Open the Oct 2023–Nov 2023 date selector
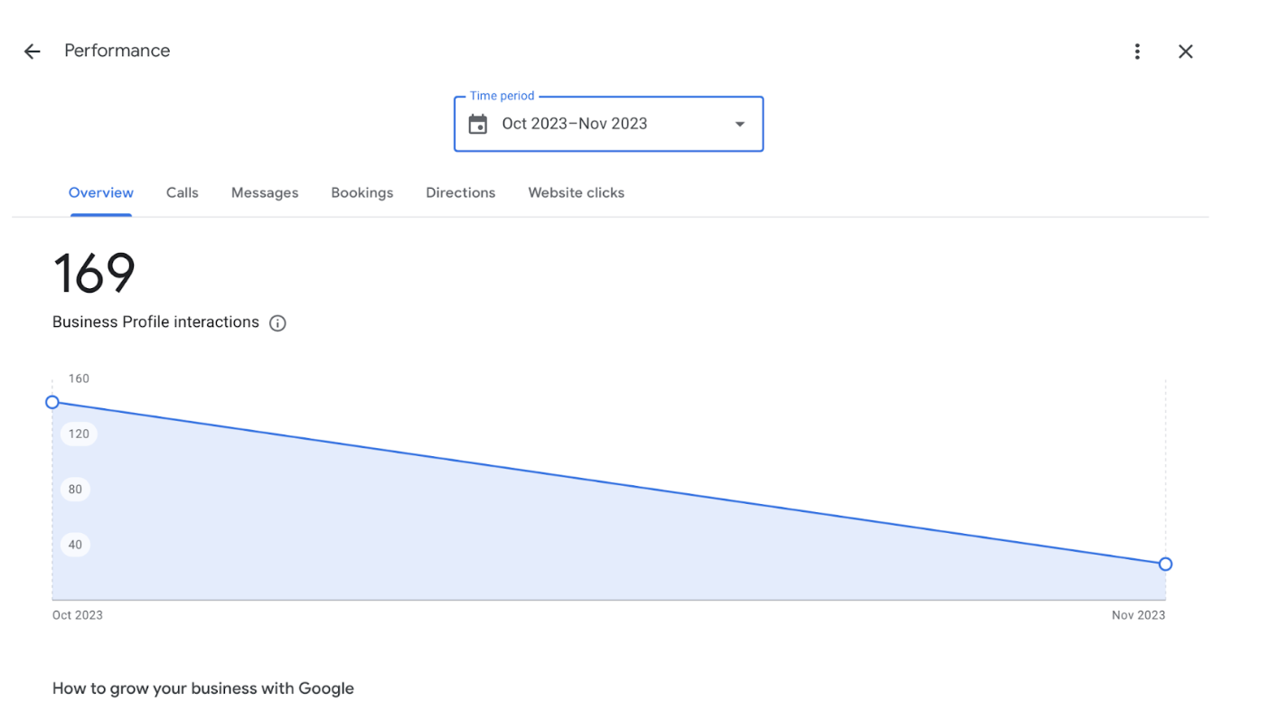 (575, 124)
